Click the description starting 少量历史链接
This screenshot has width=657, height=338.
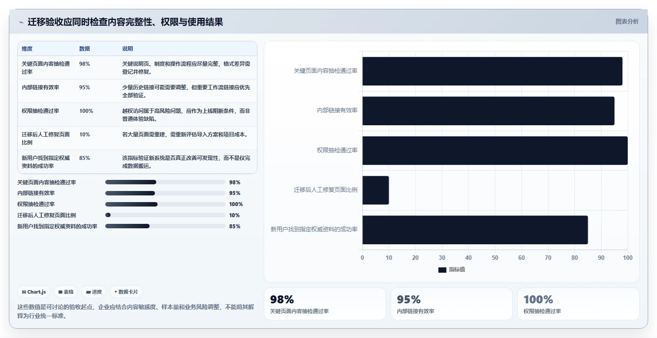(x=186, y=91)
